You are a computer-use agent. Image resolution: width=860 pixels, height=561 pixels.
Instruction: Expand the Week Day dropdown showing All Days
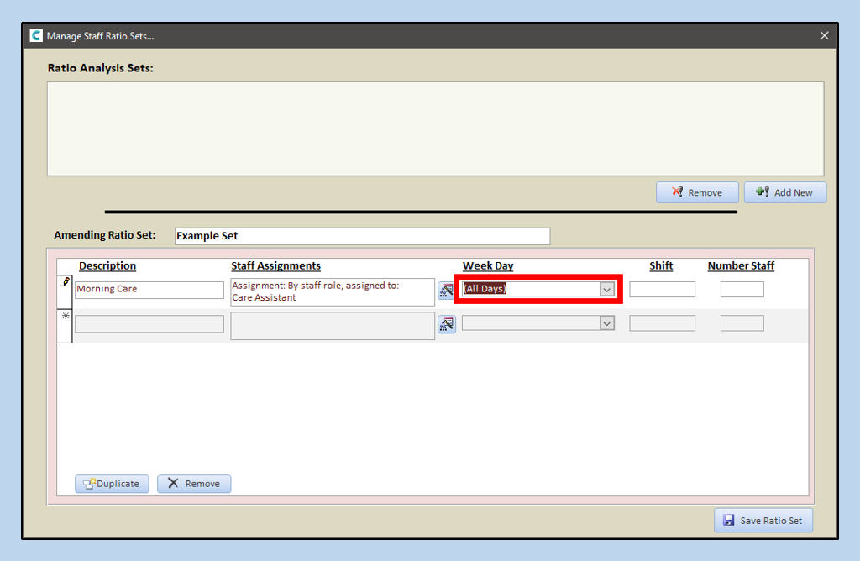[x=606, y=289]
